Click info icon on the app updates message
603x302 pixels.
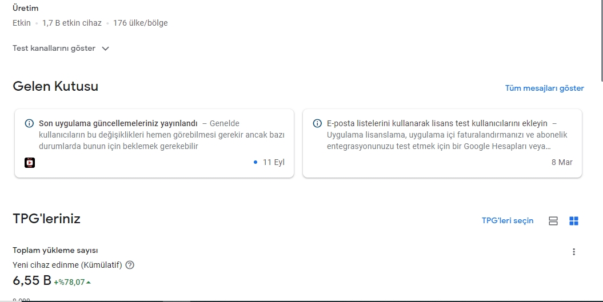click(29, 123)
